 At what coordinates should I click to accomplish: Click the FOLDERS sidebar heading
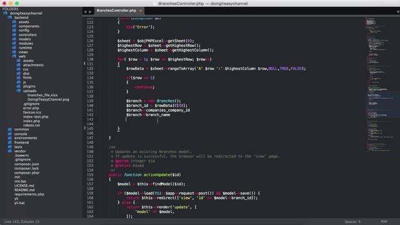click(x=10, y=9)
